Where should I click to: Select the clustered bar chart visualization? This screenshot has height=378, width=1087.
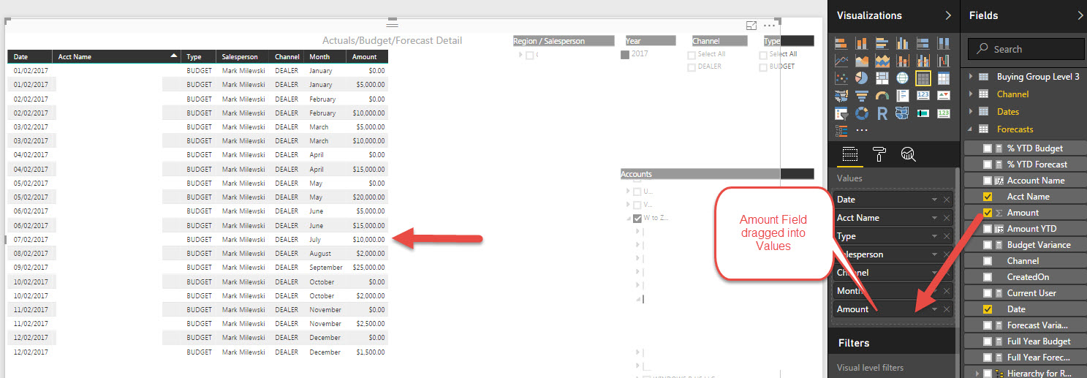882,43
